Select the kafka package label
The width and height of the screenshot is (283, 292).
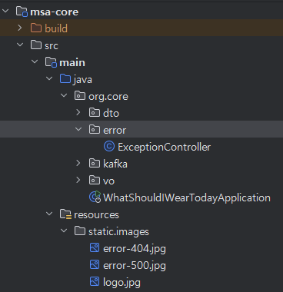coord(115,164)
